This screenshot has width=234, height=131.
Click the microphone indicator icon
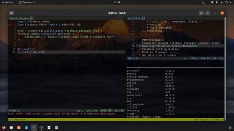point(222,3)
